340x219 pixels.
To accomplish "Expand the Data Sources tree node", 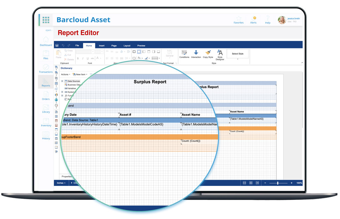I will [62, 81].
